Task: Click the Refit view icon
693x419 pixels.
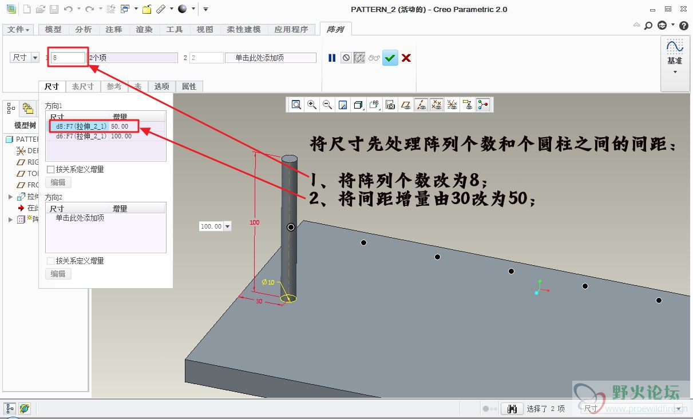Action: click(x=296, y=105)
